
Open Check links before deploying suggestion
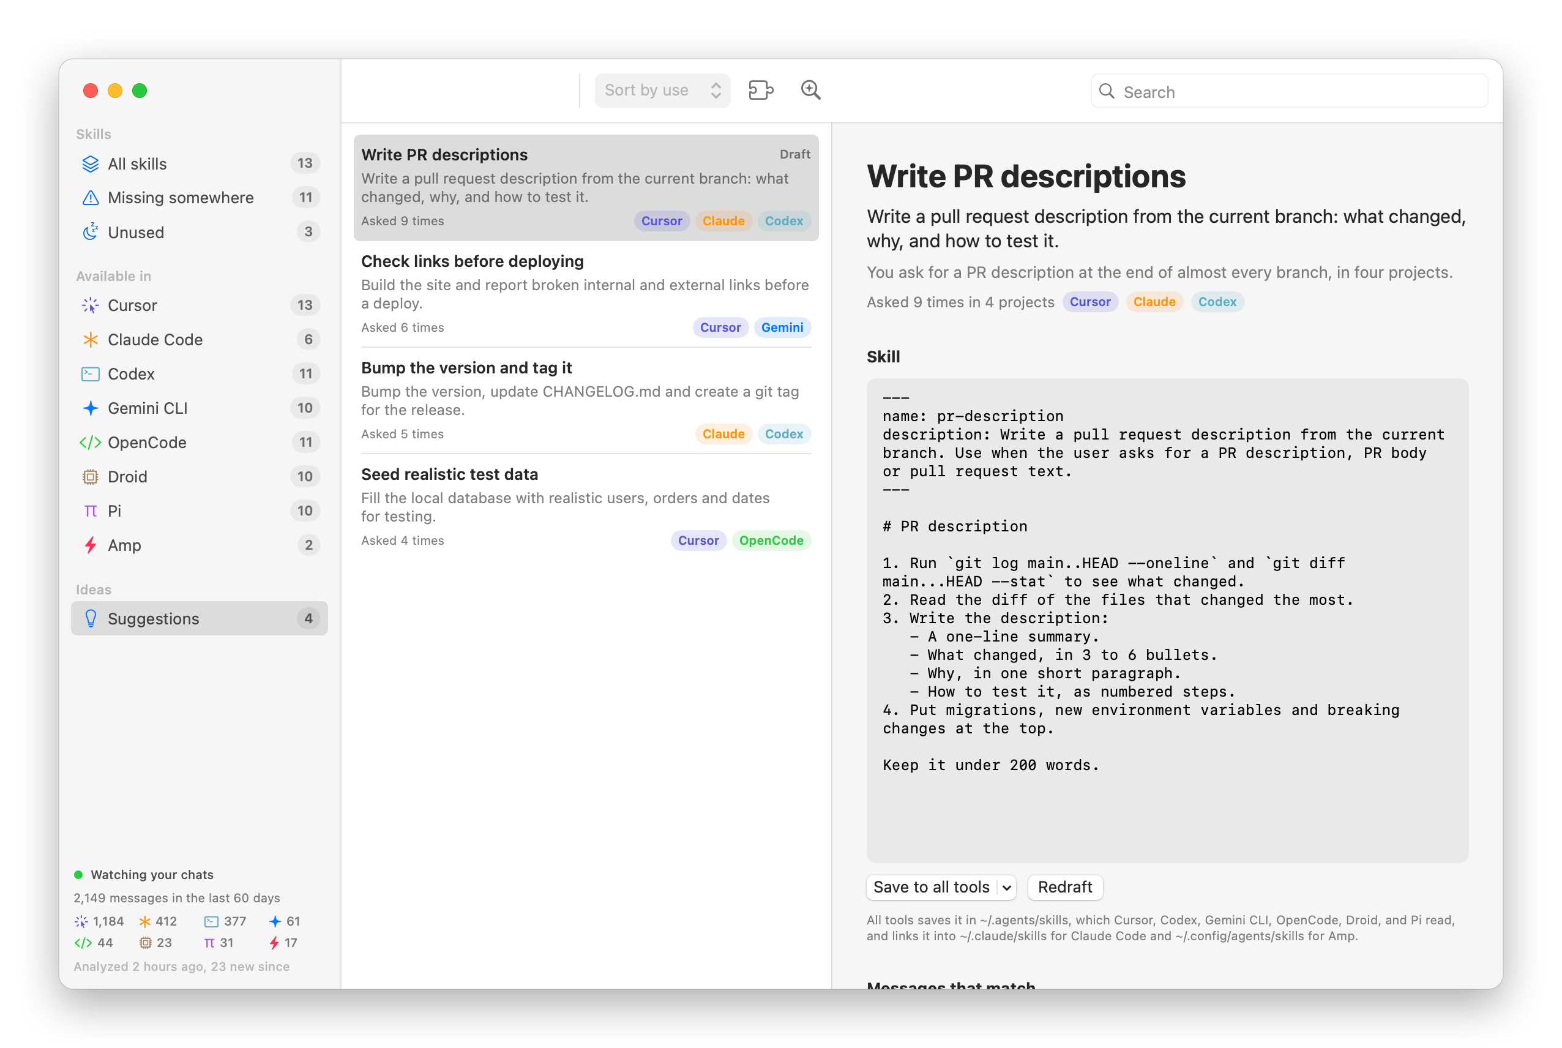[x=586, y=294]
